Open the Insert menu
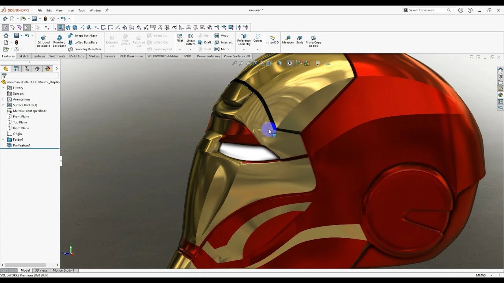 [x=70, y=11]
